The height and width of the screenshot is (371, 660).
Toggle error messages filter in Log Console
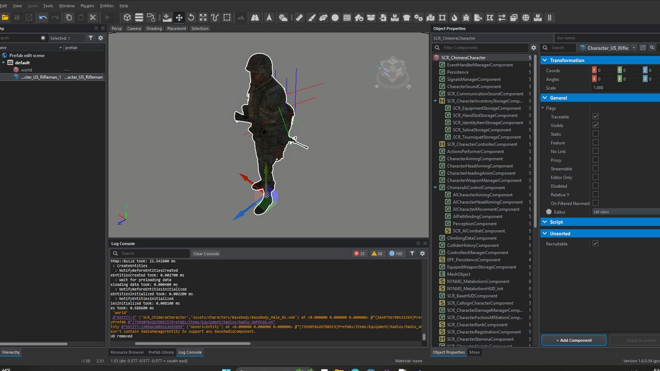tap(359, 254)
